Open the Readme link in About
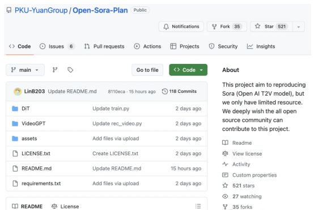This screenshot has height=210, width=318. pyautogui.click(x=237, y=143)
